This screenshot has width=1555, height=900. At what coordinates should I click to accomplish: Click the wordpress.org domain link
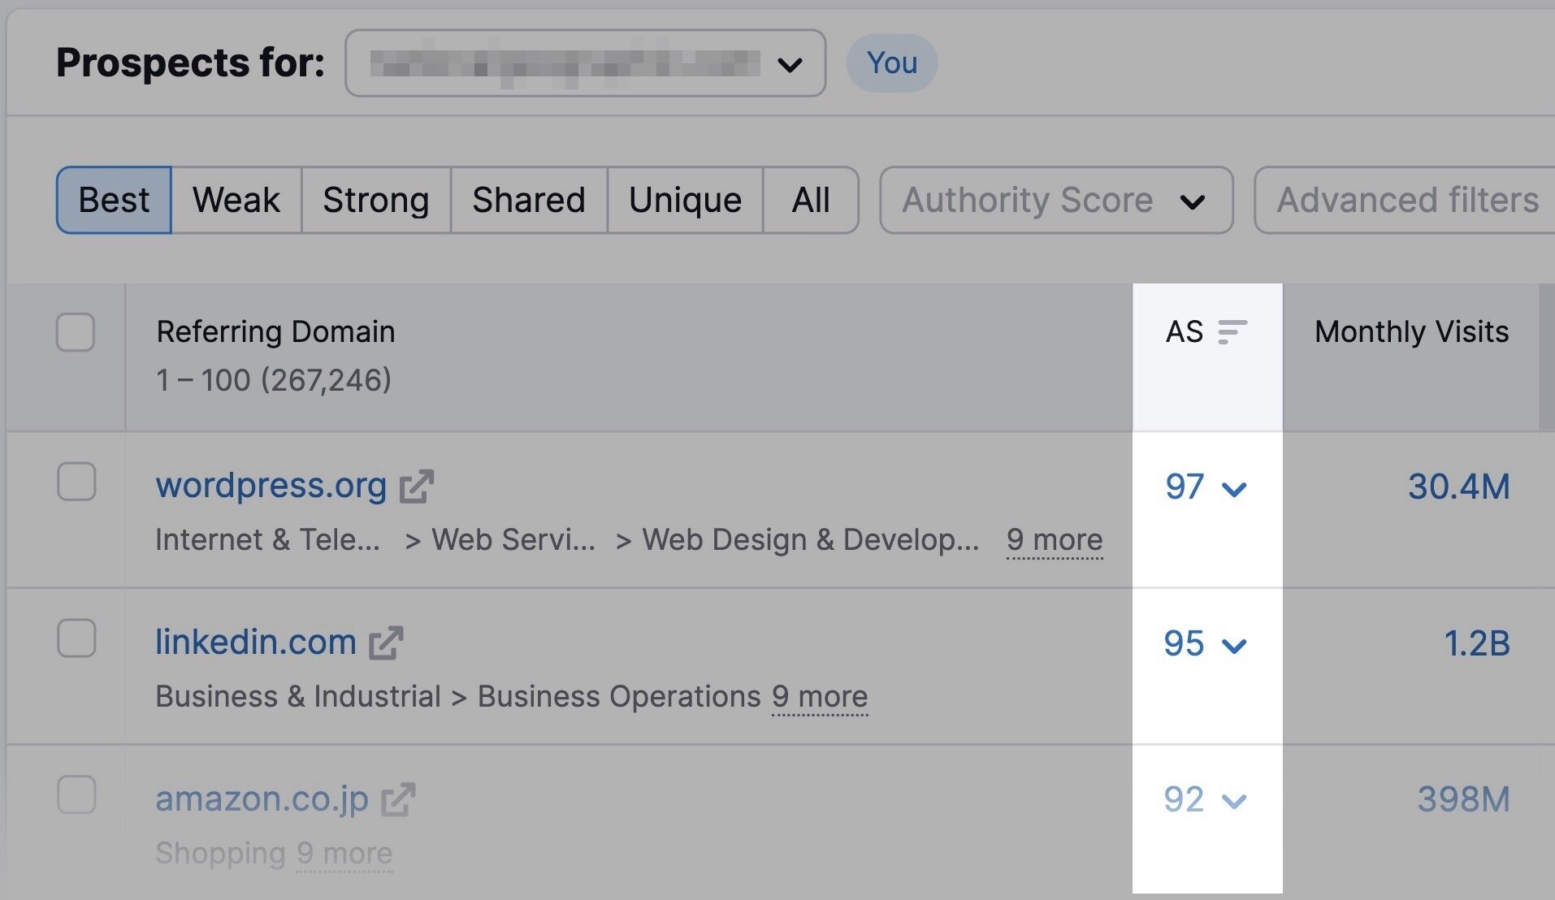click(x=271, y=485)
